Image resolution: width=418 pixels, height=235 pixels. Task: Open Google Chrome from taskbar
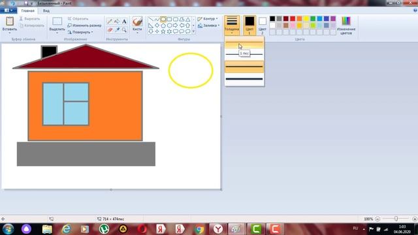point(199,229)
